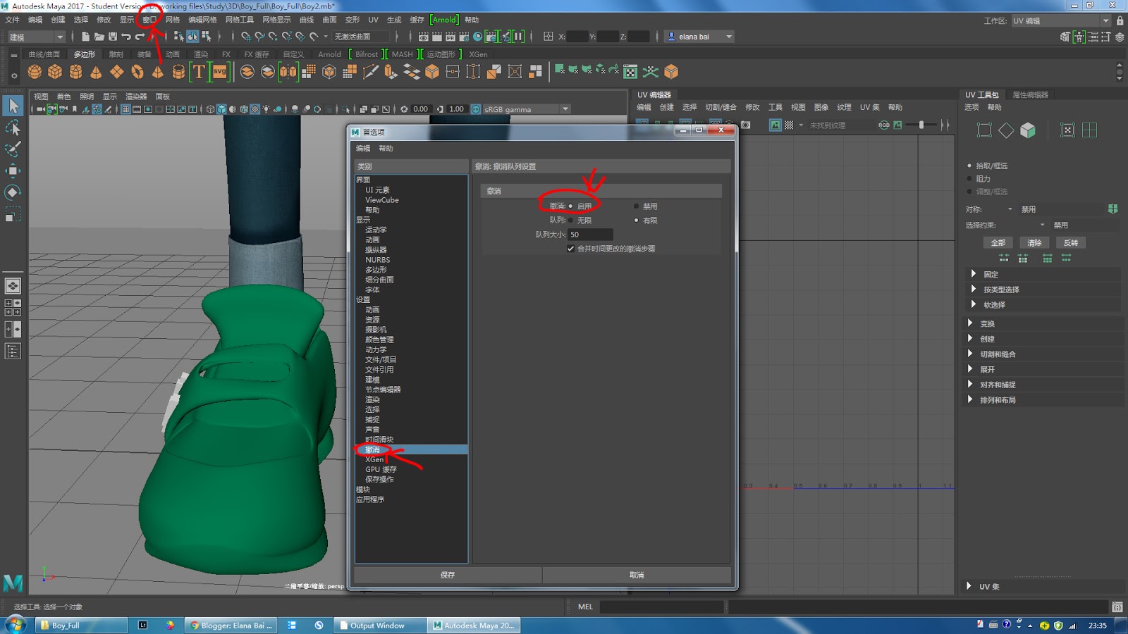Expand the UV 集 section
This screenshot has width=1128, height=634.
tap(969, 586)
